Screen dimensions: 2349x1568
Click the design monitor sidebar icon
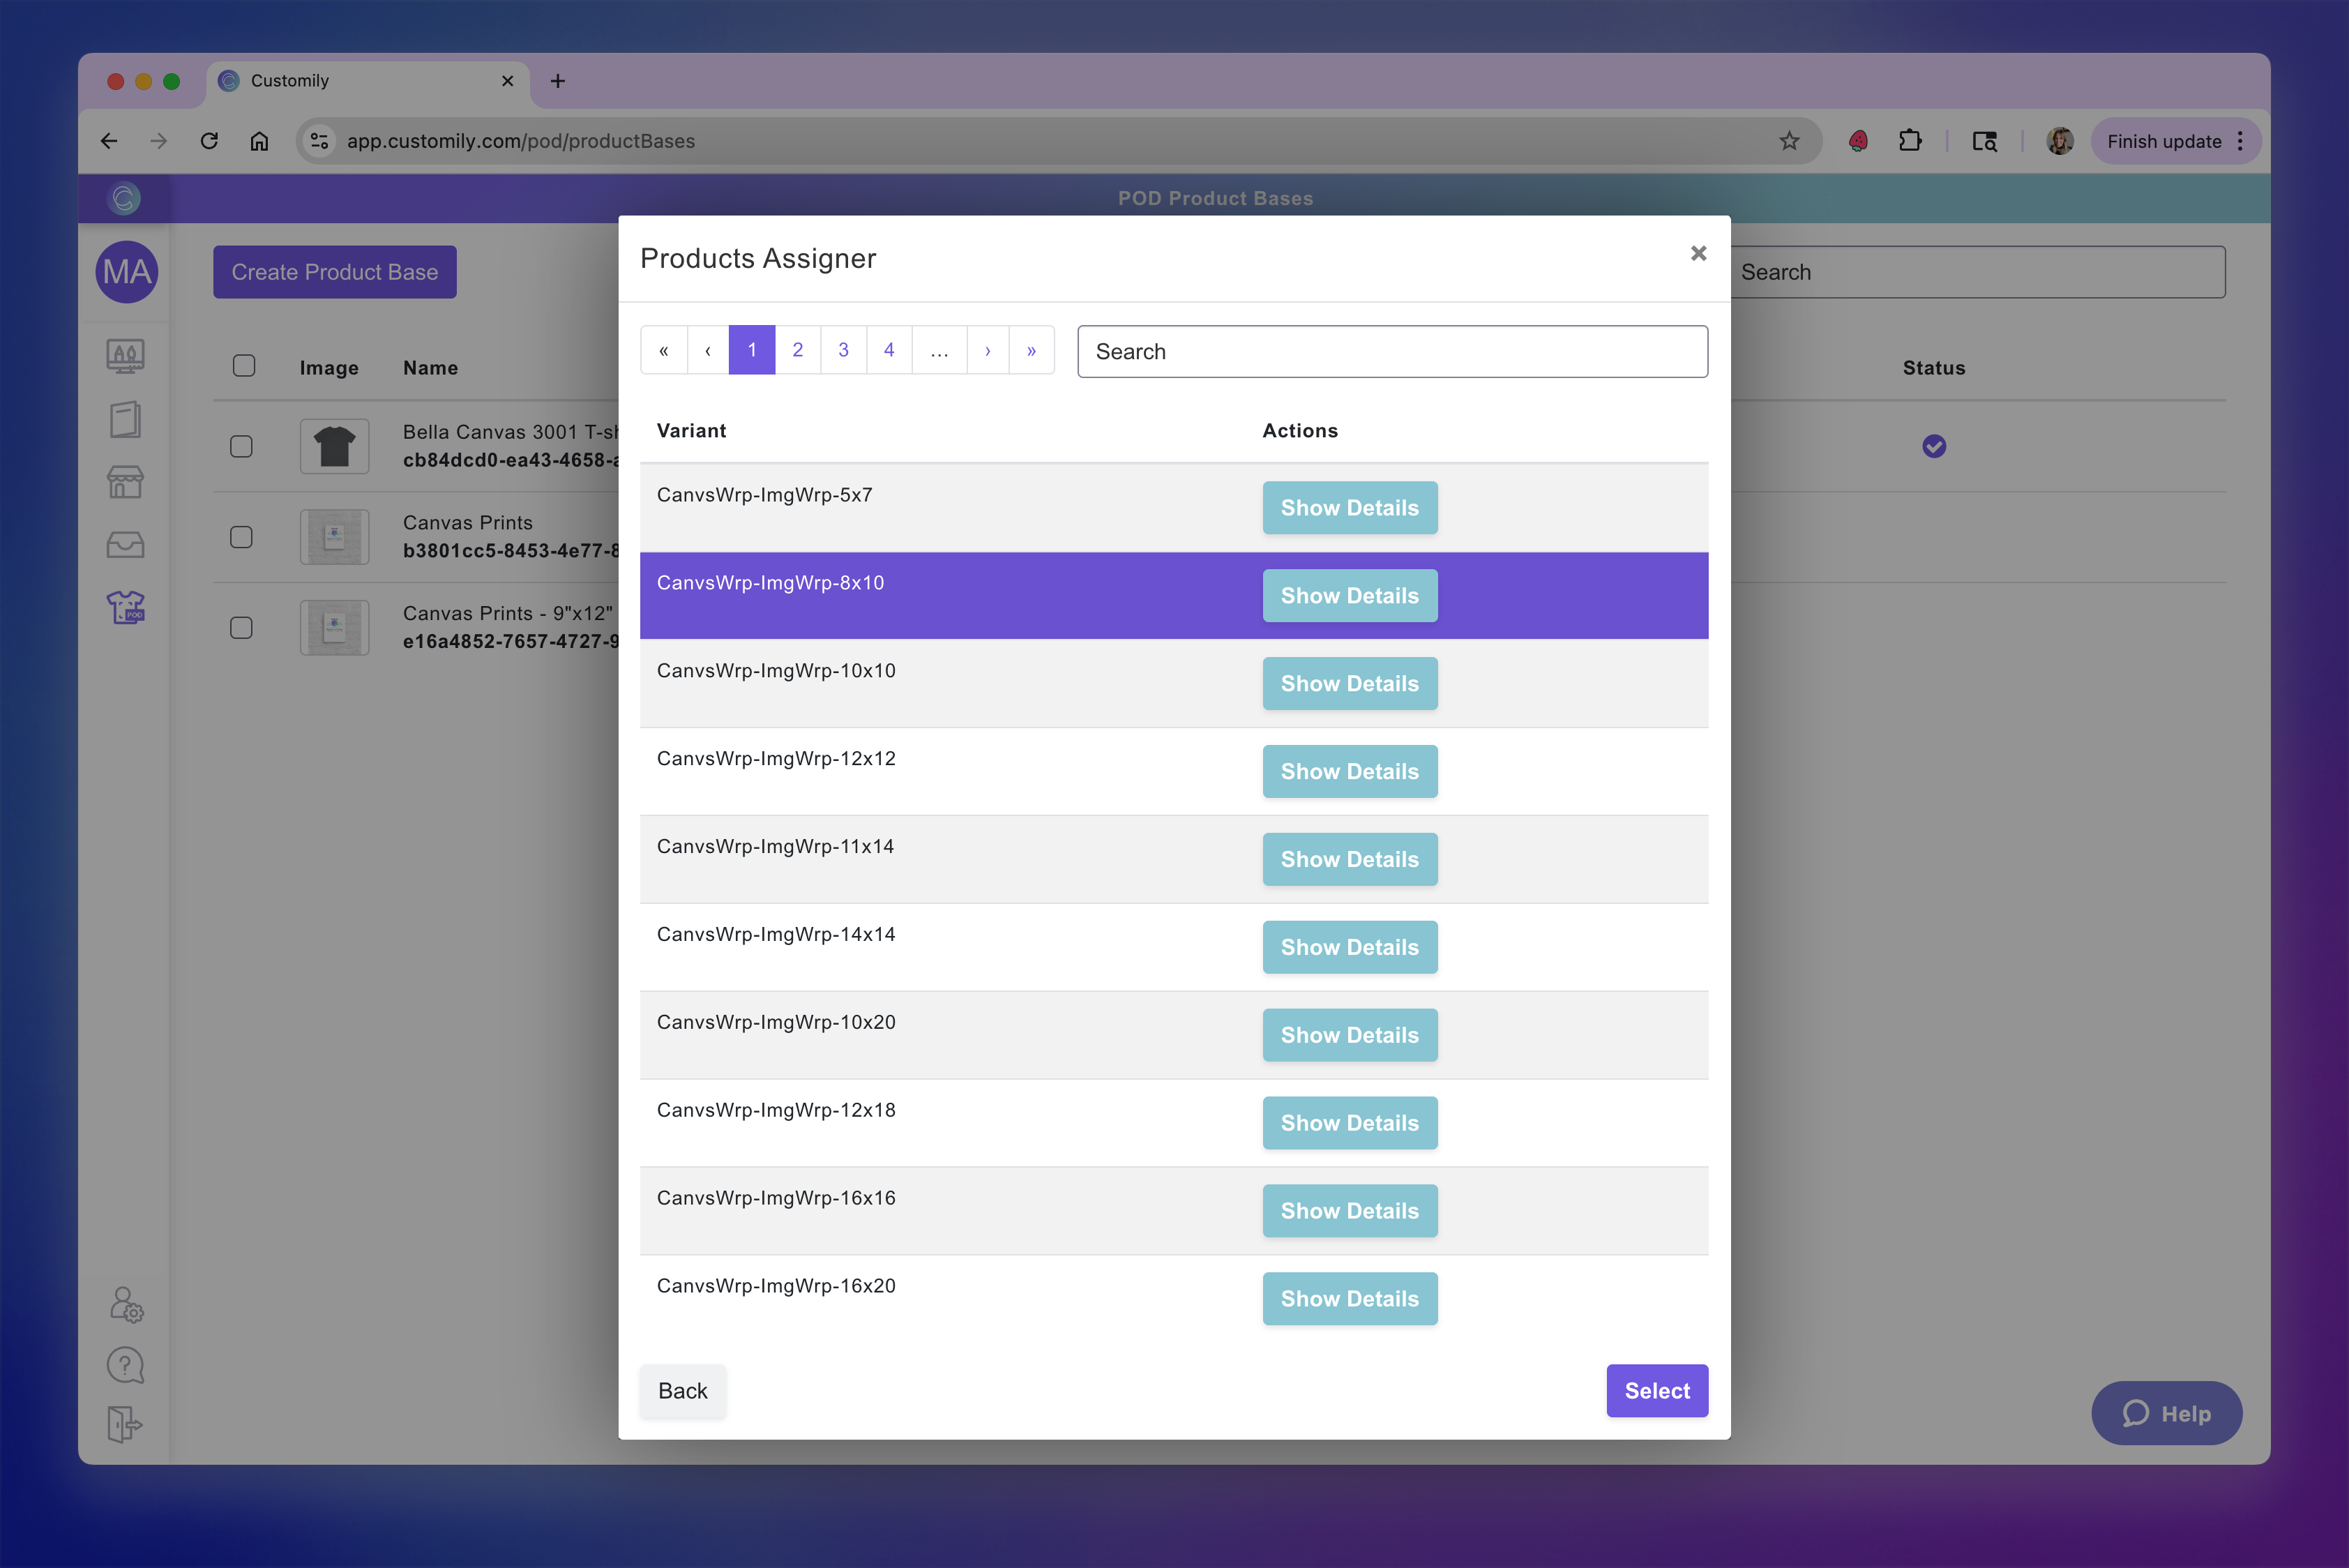[126, 355]
